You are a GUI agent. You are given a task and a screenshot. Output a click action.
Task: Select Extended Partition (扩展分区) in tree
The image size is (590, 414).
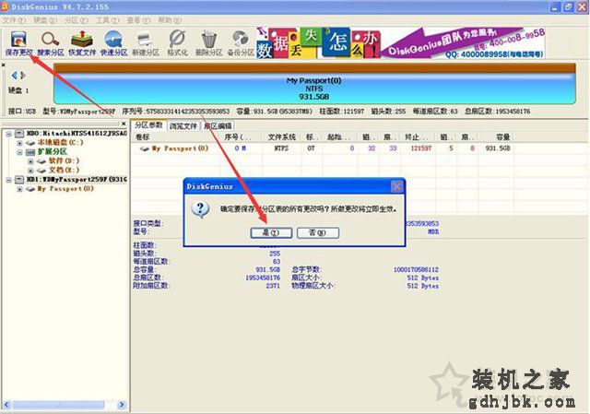click(52, 151)
